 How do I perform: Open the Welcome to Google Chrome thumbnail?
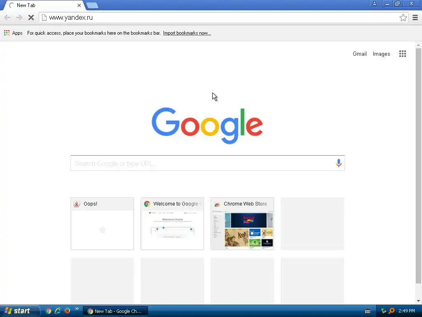(172, 224)
